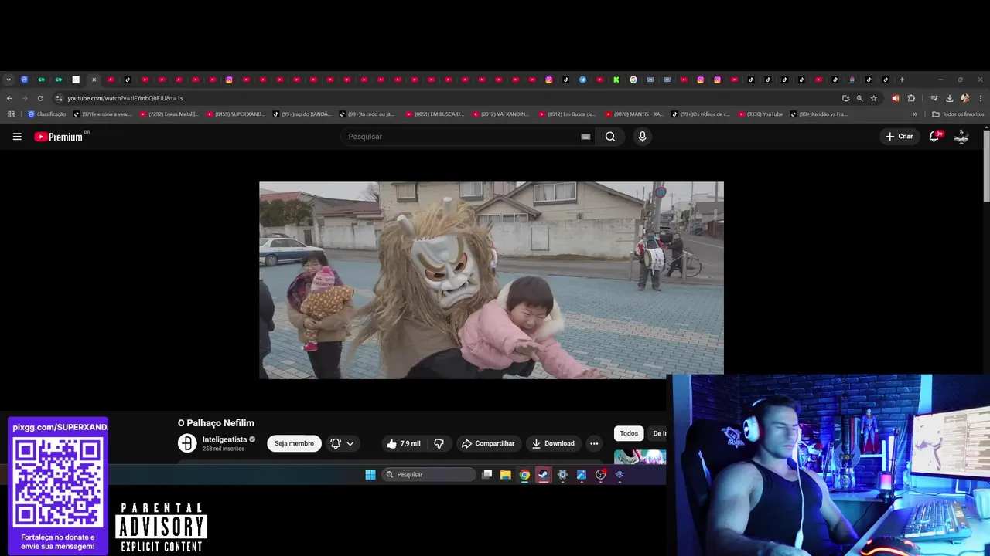The width and height of the screenshot is (990, 556).
Task: Open the Extensions puzzle icon
Action: coord(911,98)
